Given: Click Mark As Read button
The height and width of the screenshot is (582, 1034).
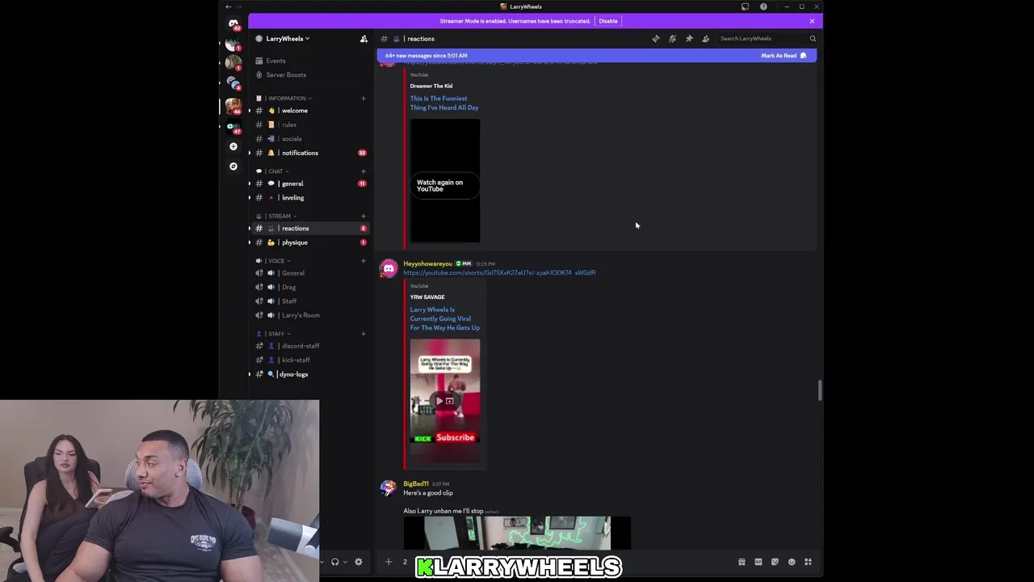Looking at the screenshot, I should 784,56.
